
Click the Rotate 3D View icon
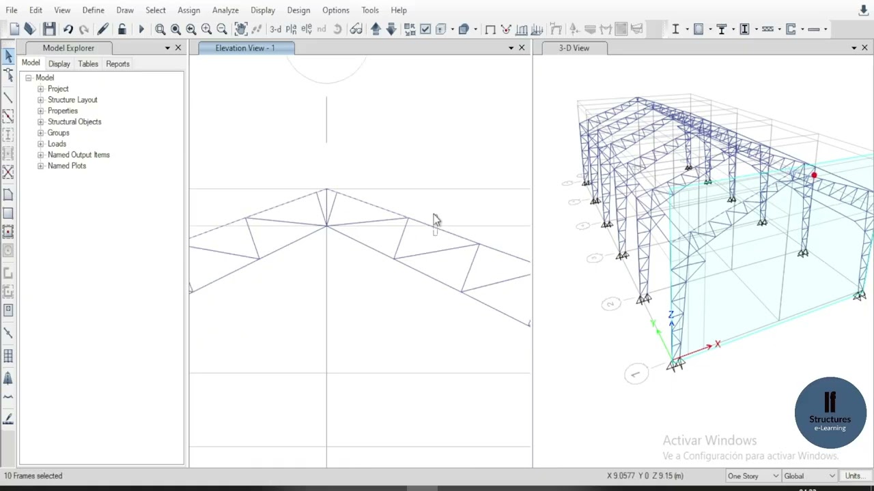point(337,29)
